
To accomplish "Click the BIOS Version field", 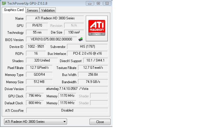I will coord(51,39).
